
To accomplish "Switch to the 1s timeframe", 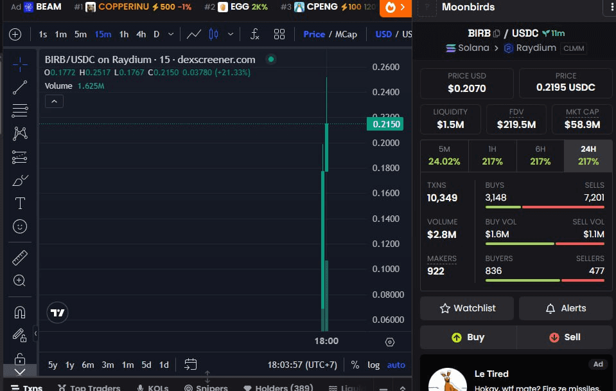I will tap(43, 34).
